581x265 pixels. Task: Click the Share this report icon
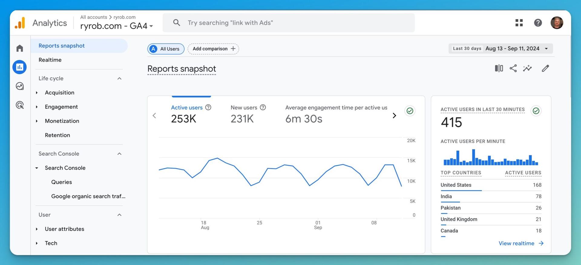coord(513,68)
